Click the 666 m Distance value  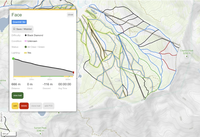(x=16, y=84)
